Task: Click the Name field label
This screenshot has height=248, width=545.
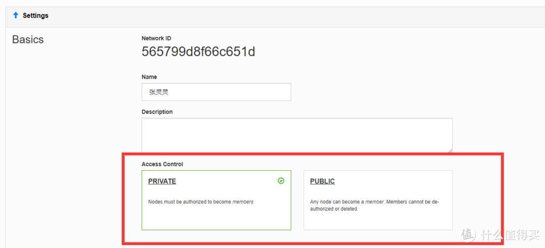Action: click(149, 77)
